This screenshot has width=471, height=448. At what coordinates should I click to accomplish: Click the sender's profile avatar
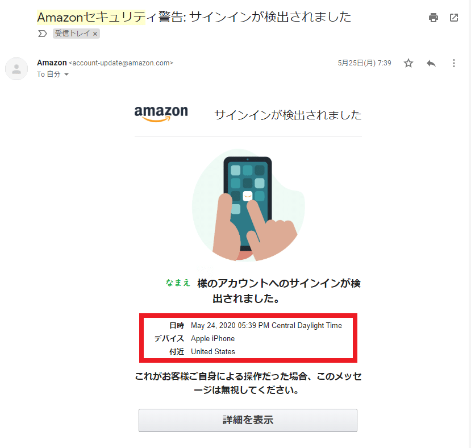[x=16, y=69]
